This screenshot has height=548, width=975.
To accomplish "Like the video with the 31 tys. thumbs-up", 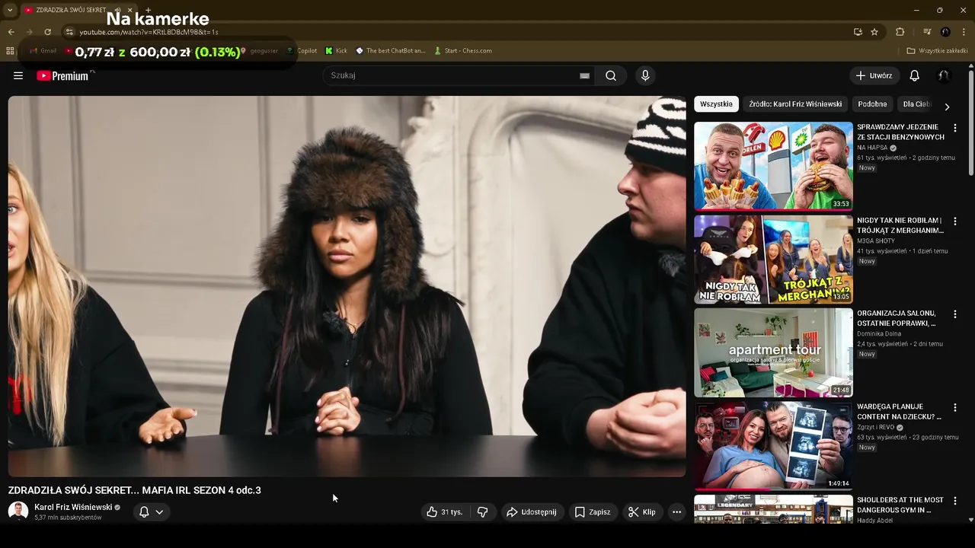I will pos(446,512).
